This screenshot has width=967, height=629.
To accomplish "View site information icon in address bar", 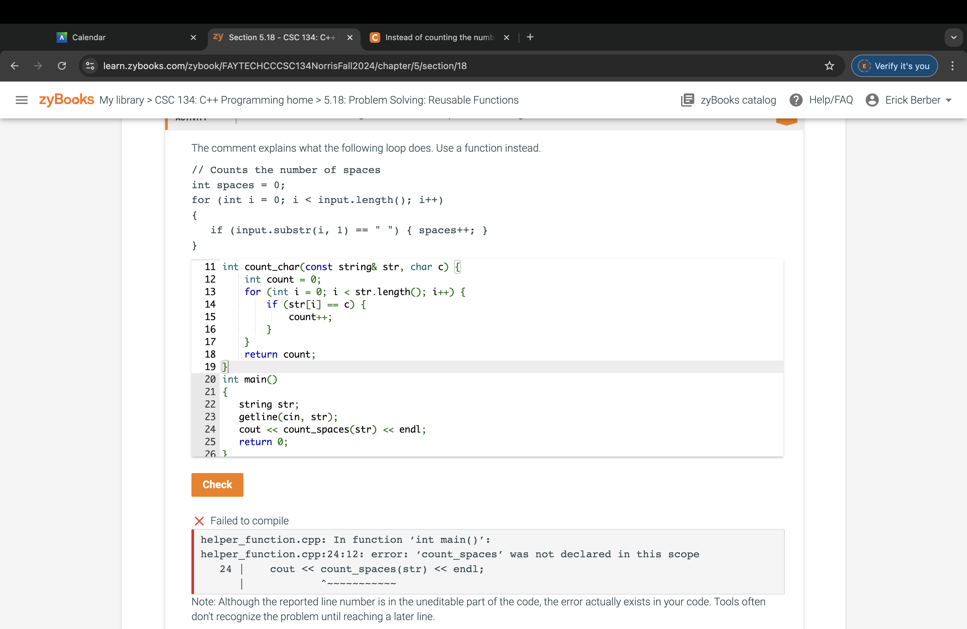I will (89, 66).
